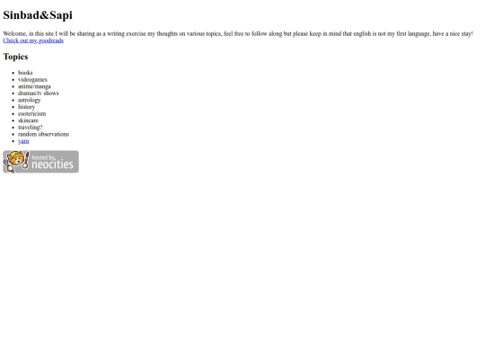Click the neocities cat mascot icon

tap(15, 160)
